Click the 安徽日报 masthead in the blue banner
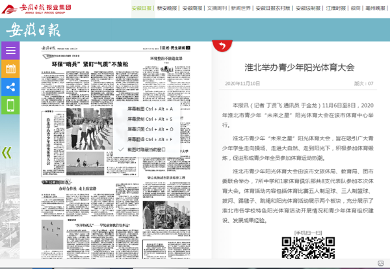The width and height of the screenshot is (390, 269). pos(33,30)
